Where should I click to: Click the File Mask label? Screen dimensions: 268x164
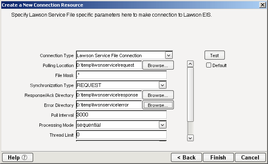64,75
